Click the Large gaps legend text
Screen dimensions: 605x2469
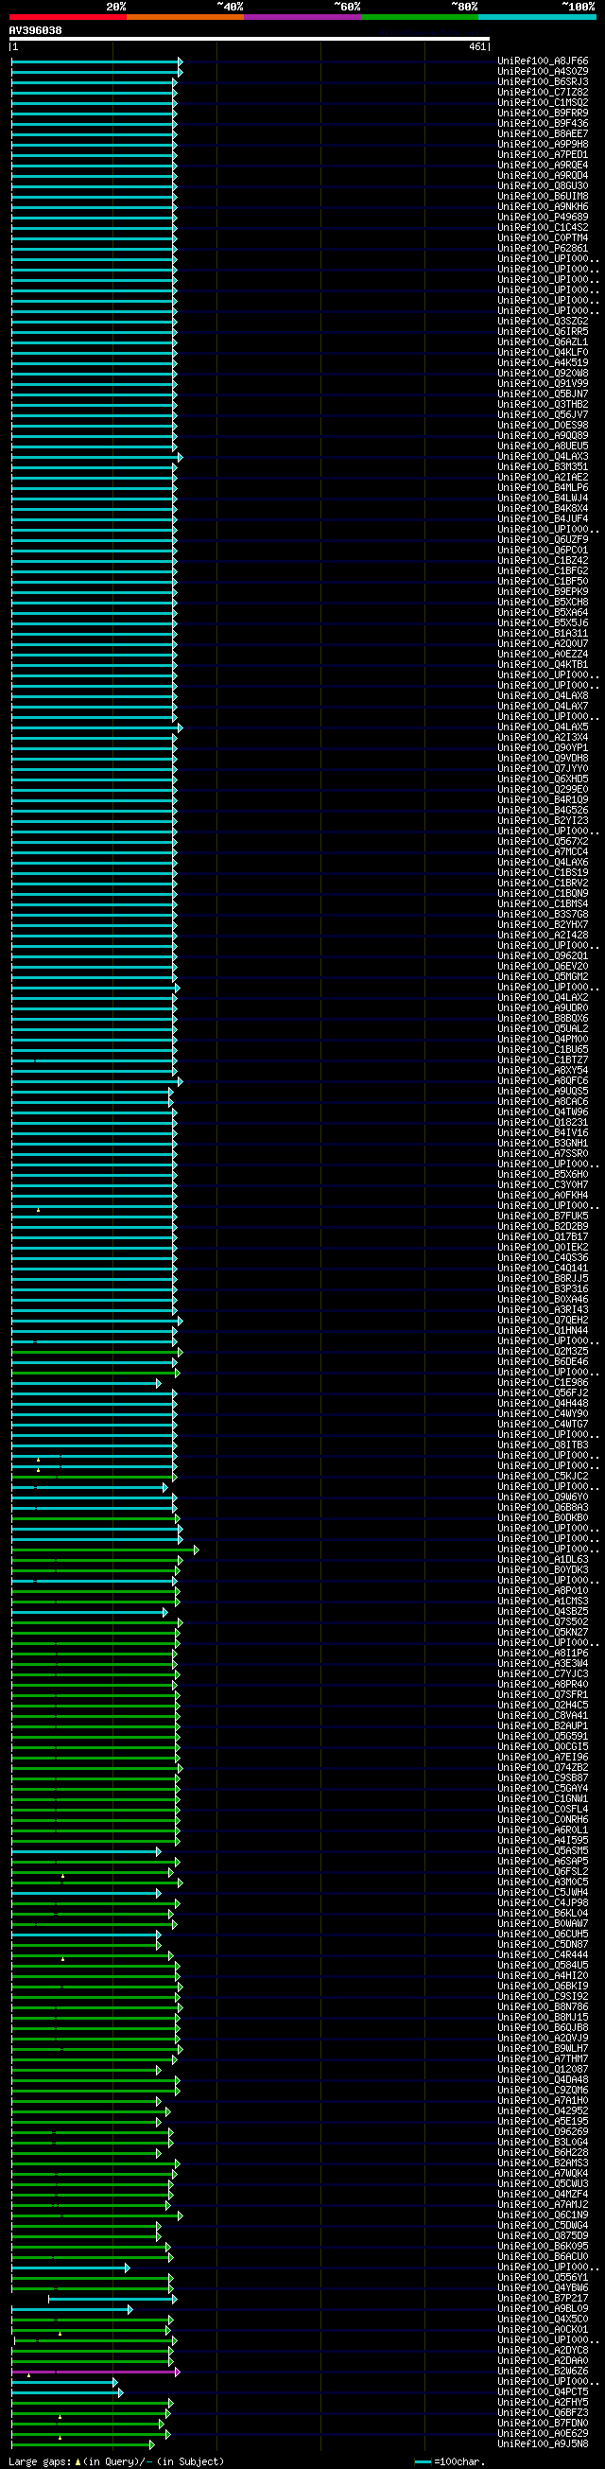[116, 2461]
